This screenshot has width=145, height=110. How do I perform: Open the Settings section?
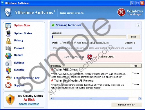pos(19,63)
